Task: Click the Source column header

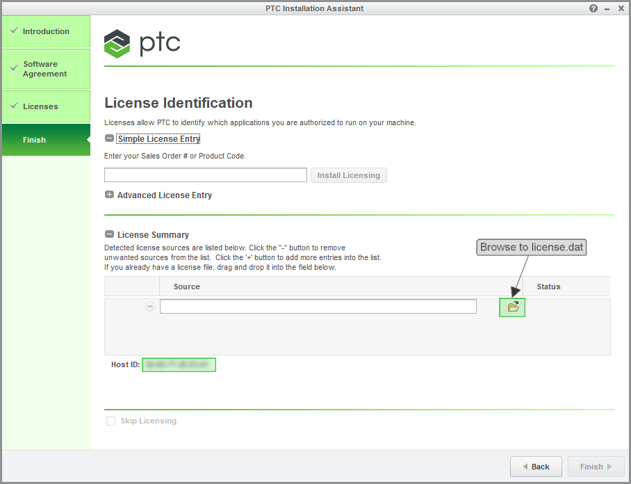Action: (186, 287)
